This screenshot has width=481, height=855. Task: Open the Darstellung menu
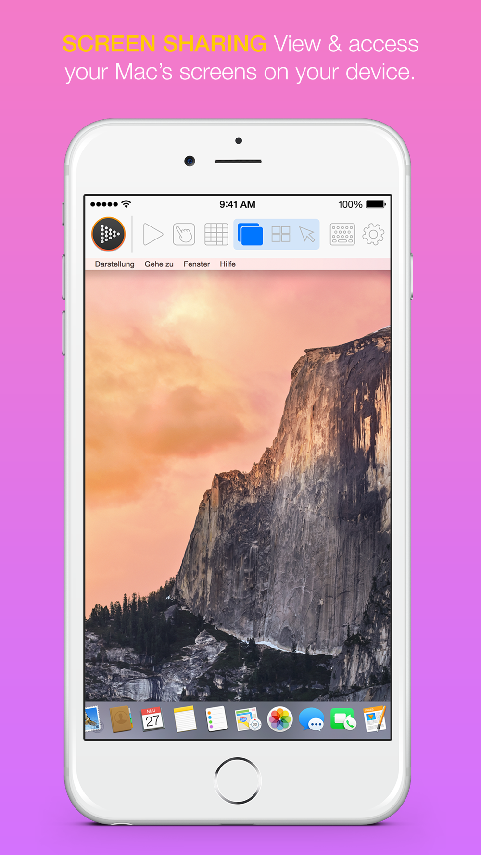click(114, 264)
